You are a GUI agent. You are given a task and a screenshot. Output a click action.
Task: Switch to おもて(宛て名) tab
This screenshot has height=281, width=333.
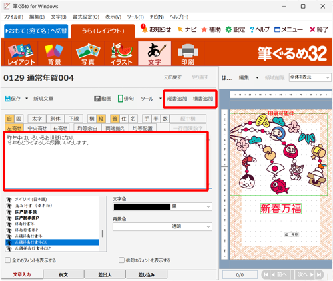pos(36,31)
